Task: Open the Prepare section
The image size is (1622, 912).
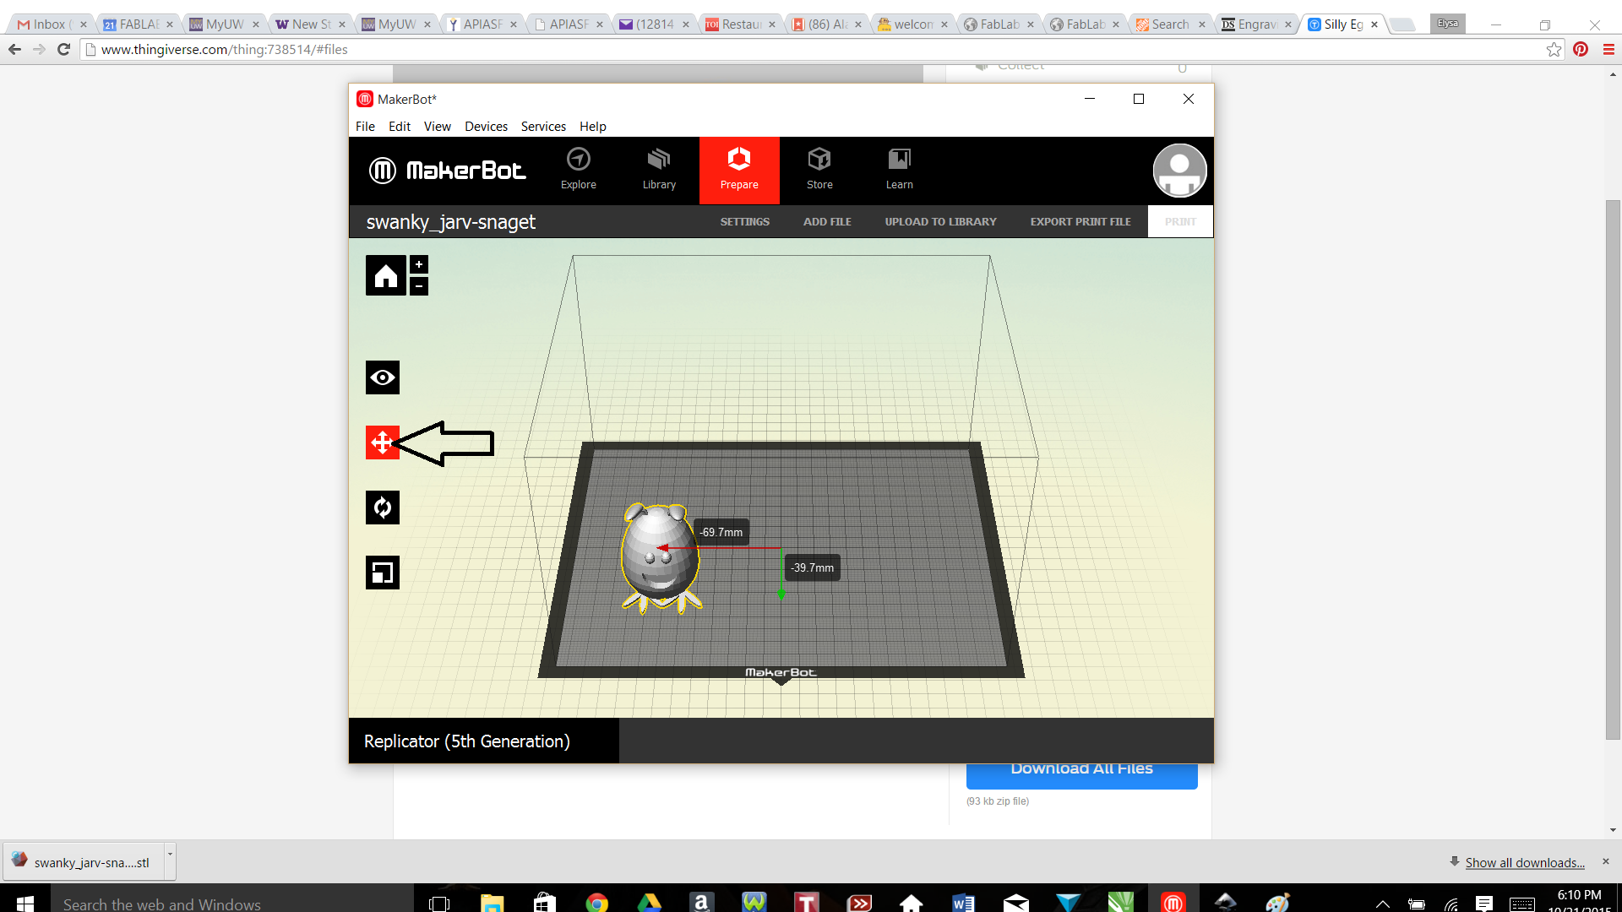Action: pos(739,170)
